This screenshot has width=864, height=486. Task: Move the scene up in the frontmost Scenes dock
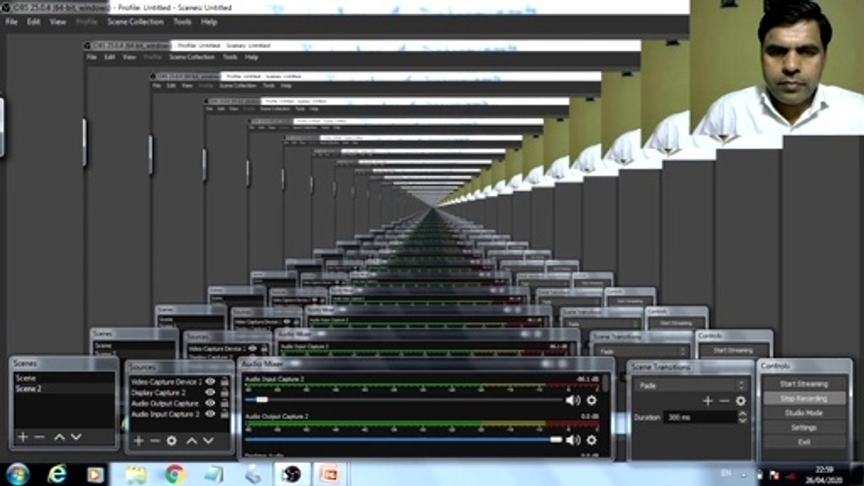(x=59, y=437)
